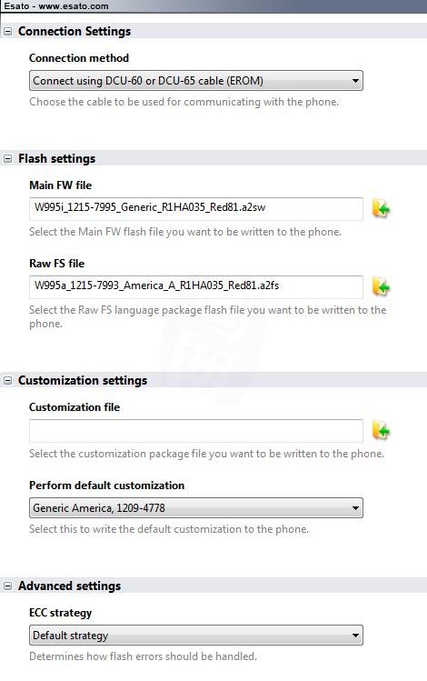Browse for the Customization file
This screenshot has height=681, width=427.
[x=381, y=431]
